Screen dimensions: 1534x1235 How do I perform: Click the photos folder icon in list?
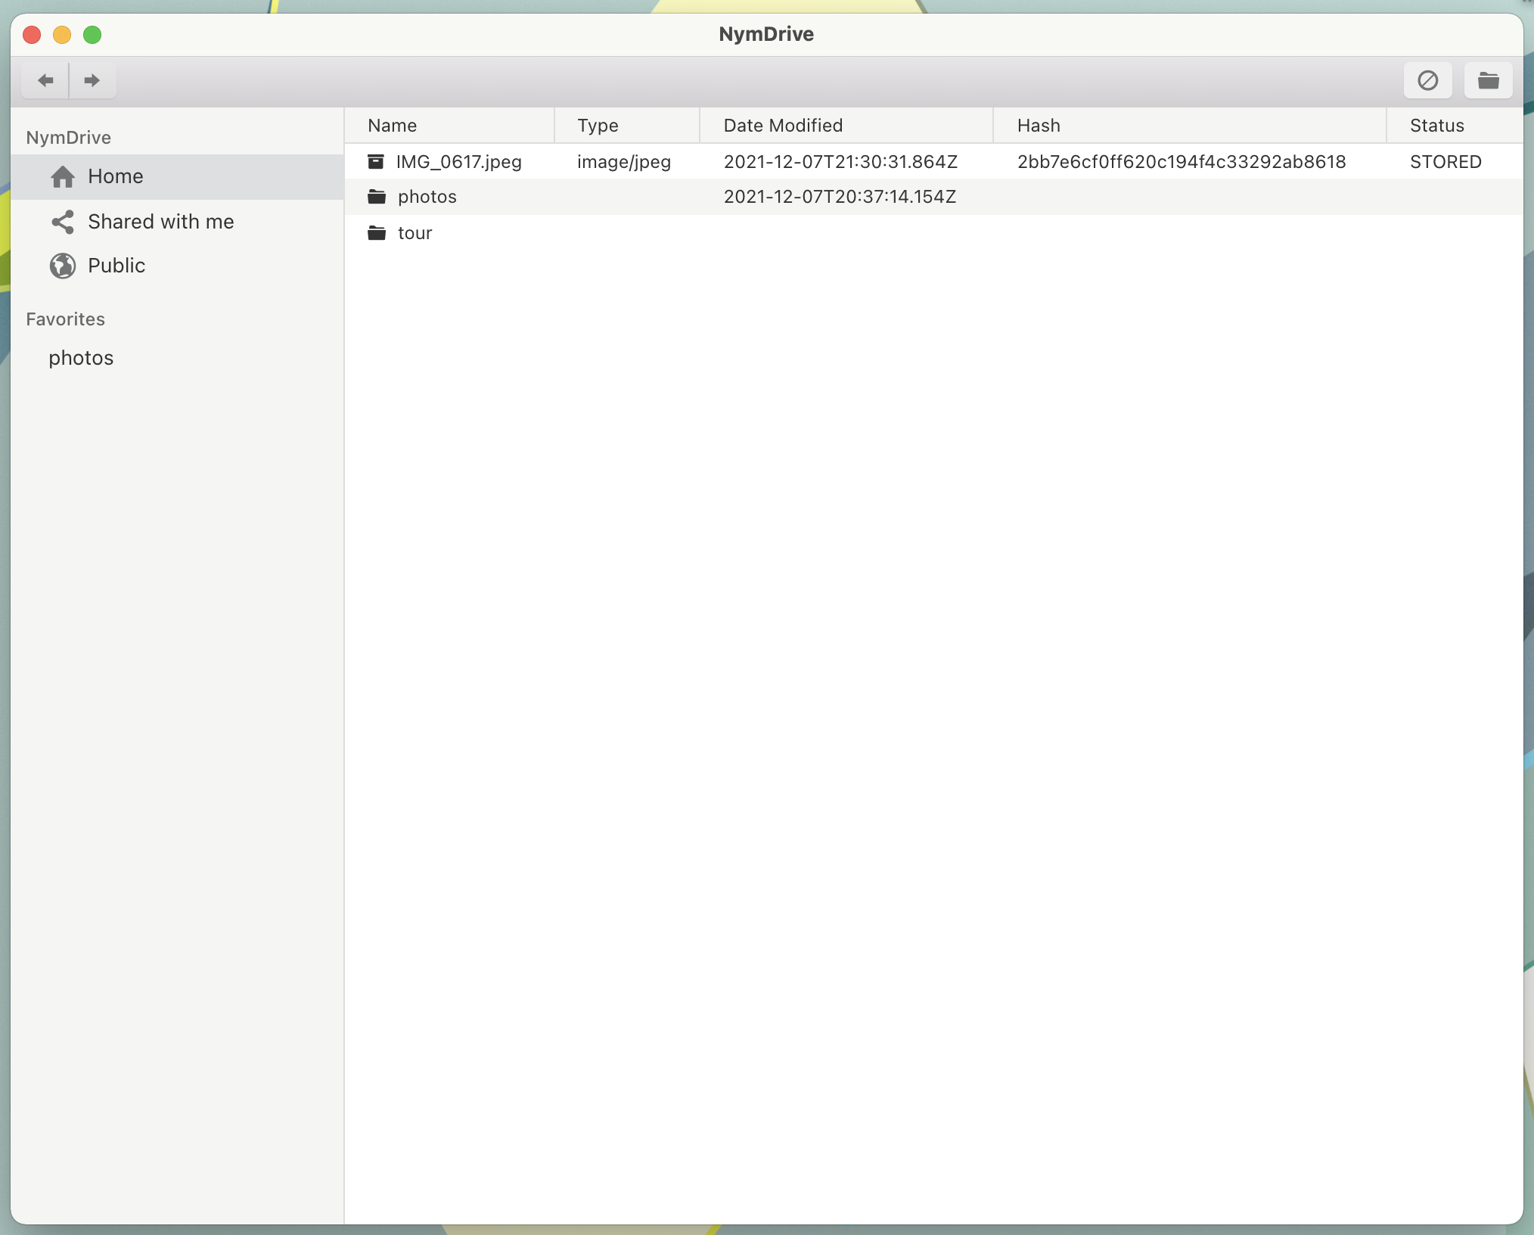pyautogui.click(x=377, y=197)
